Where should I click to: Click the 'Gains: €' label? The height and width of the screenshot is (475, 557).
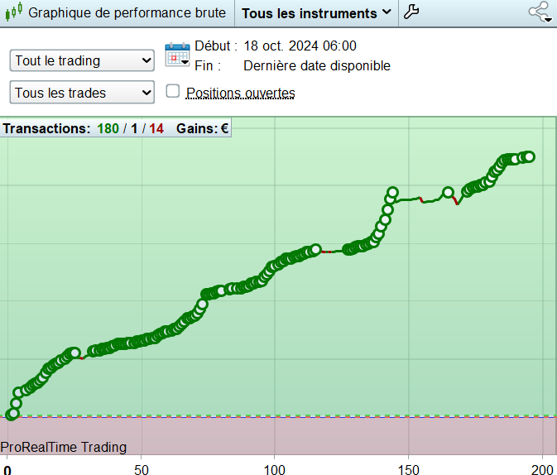click(x=202, y=128)
